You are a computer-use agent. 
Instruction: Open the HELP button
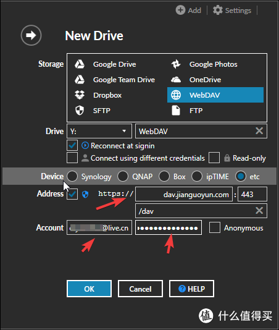(191, 289)
